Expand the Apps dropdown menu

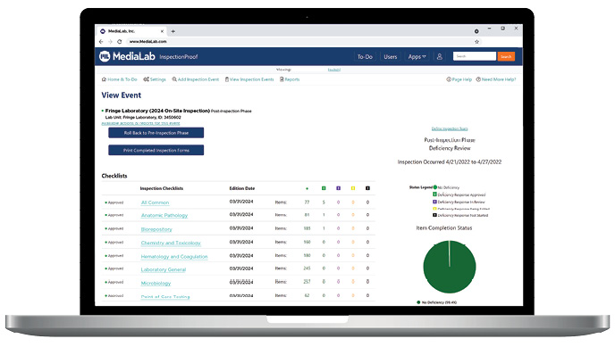click(417, 57)
